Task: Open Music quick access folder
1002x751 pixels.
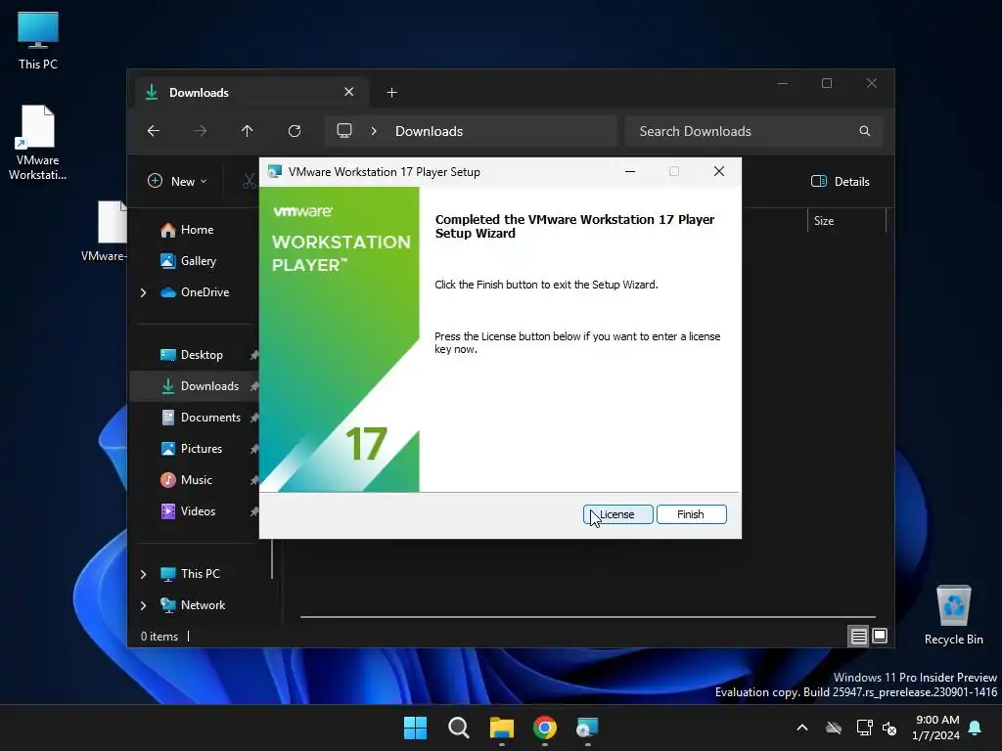Action: [x=196, y=479]
